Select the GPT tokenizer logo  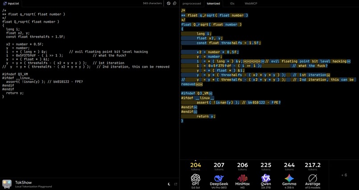coord(196,178)
